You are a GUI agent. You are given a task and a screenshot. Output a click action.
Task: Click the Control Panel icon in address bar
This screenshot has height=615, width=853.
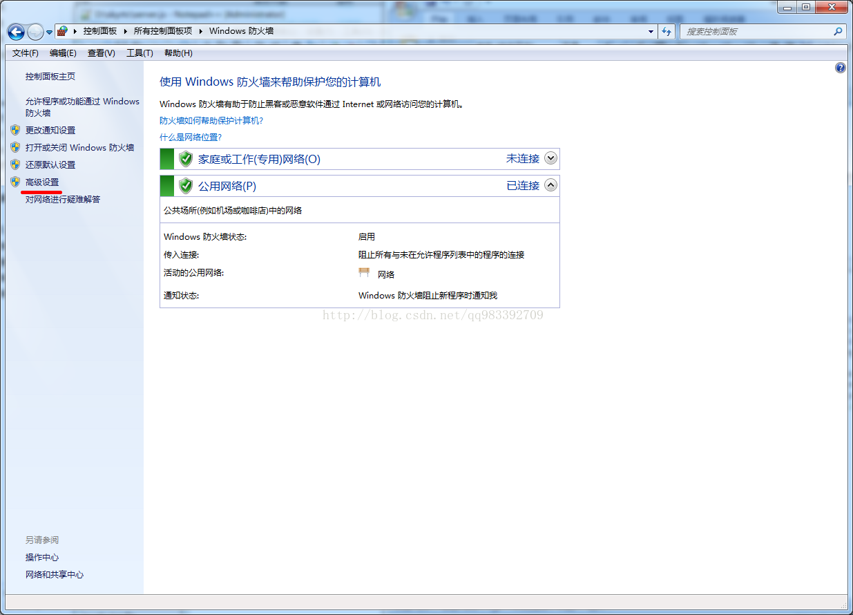click(x=63, y=31)
